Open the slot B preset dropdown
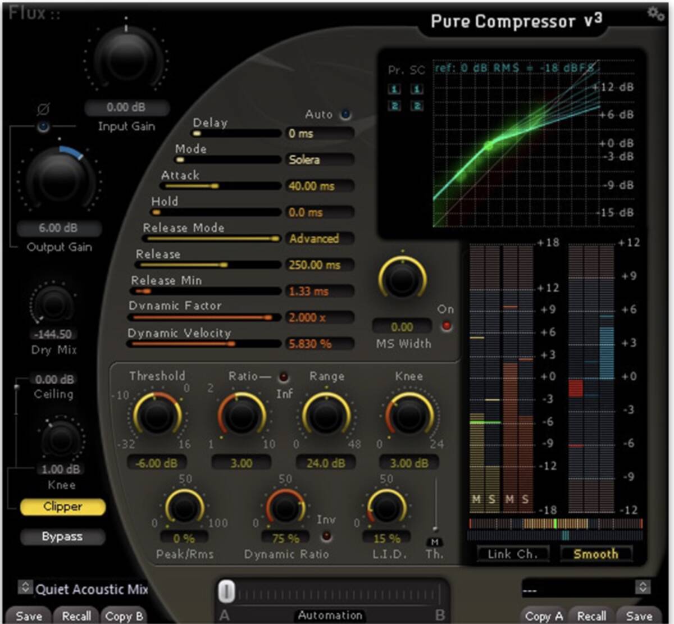Viewport: 674px width, 624px height. pos(643,587)
